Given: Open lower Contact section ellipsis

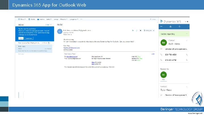Looking at the screenshot, I should click(x=186, y=87).
